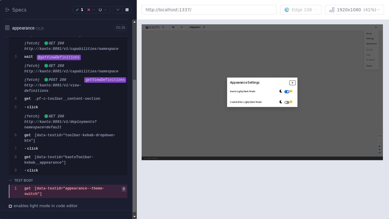Open the 1920x1080 viewport size dropdown
Image resolution: width=389 pixels, height=219 pixels.
click(x=354, y=9)
